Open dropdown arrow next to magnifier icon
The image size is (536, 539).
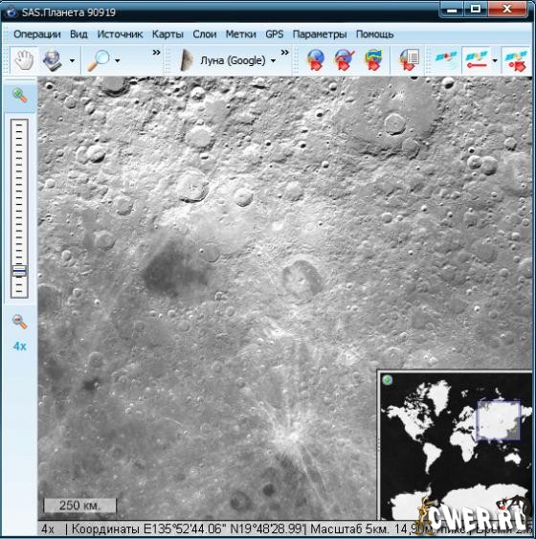click(117, 60)
